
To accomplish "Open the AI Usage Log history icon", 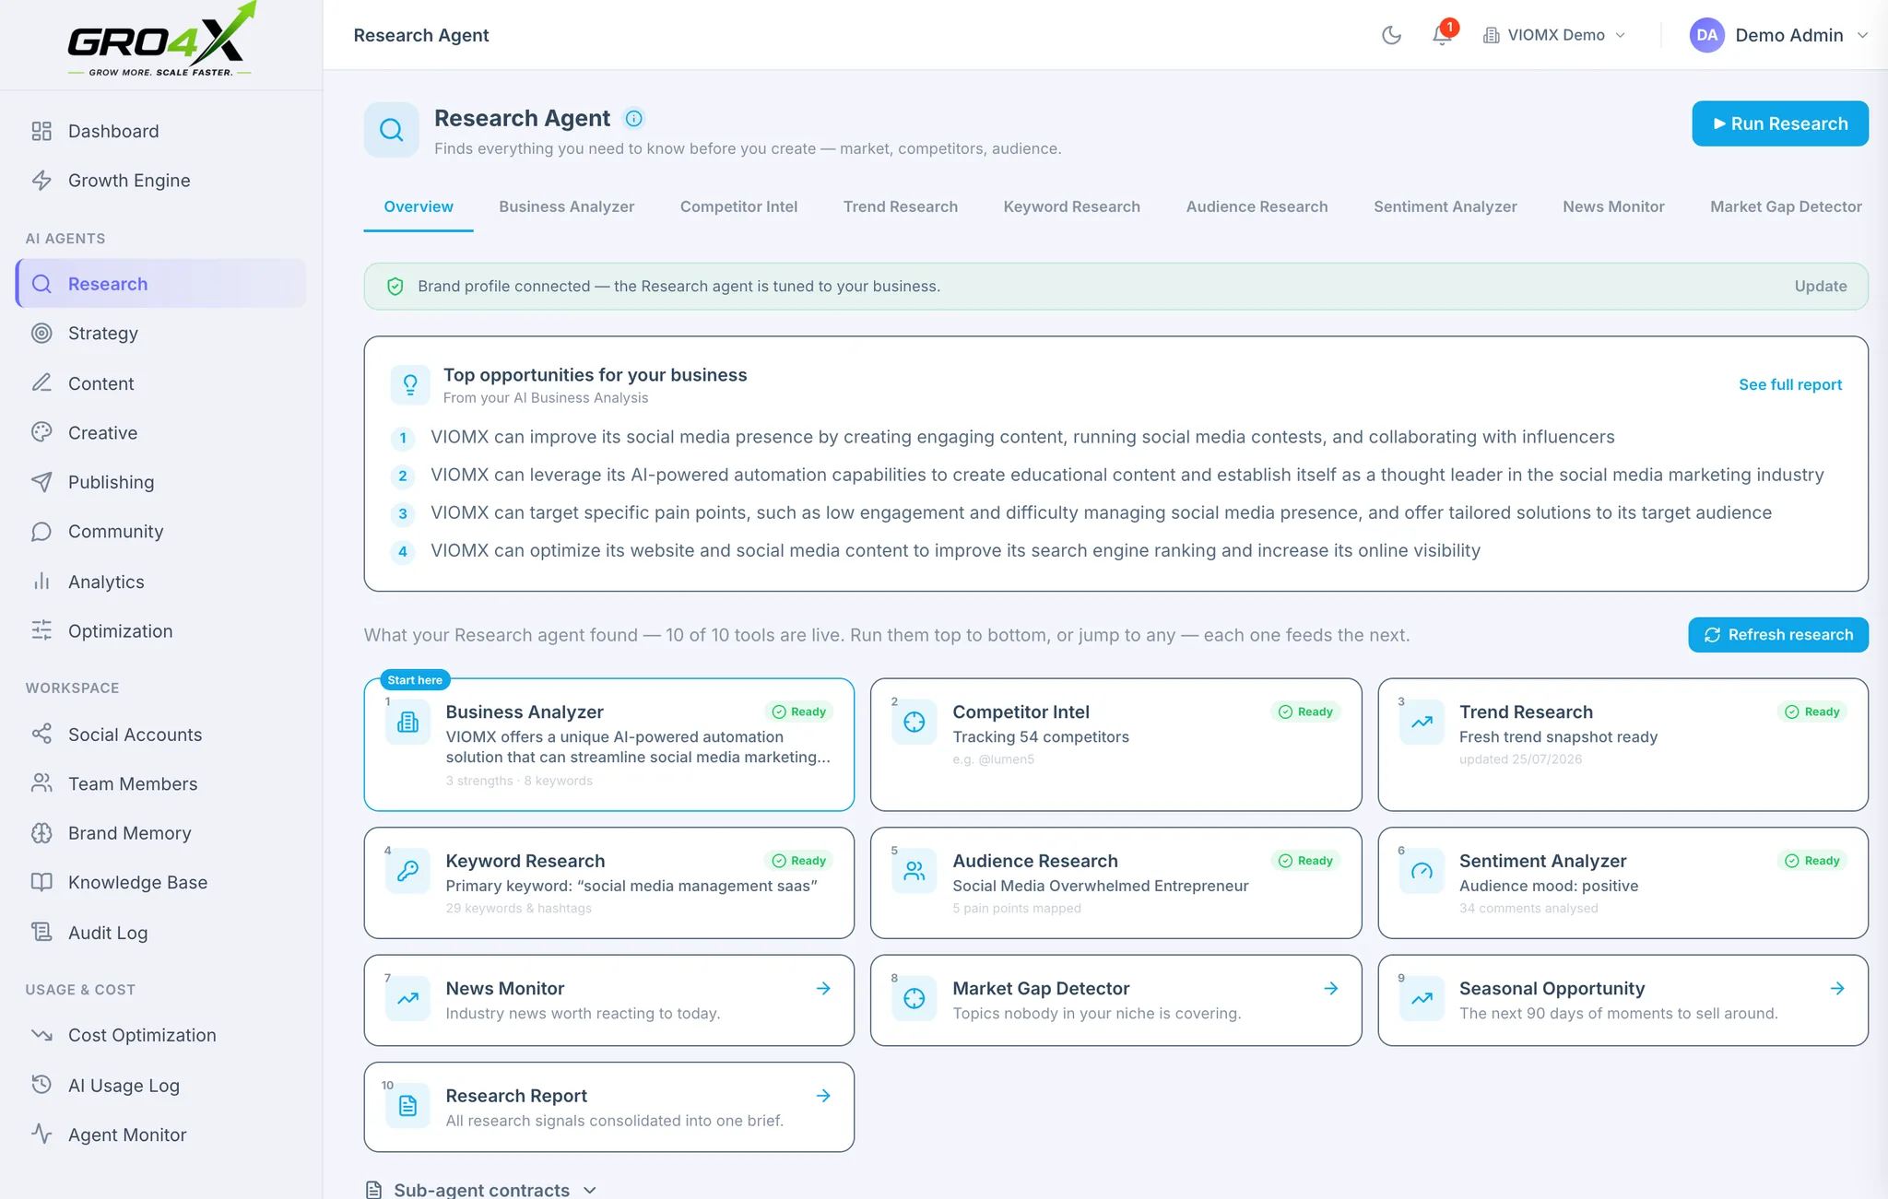I will tap(41, 1085).
